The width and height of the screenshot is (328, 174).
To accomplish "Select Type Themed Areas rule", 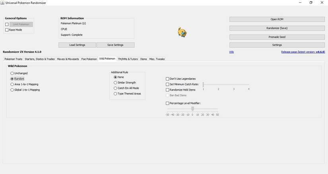I will [x=115, y=94].
